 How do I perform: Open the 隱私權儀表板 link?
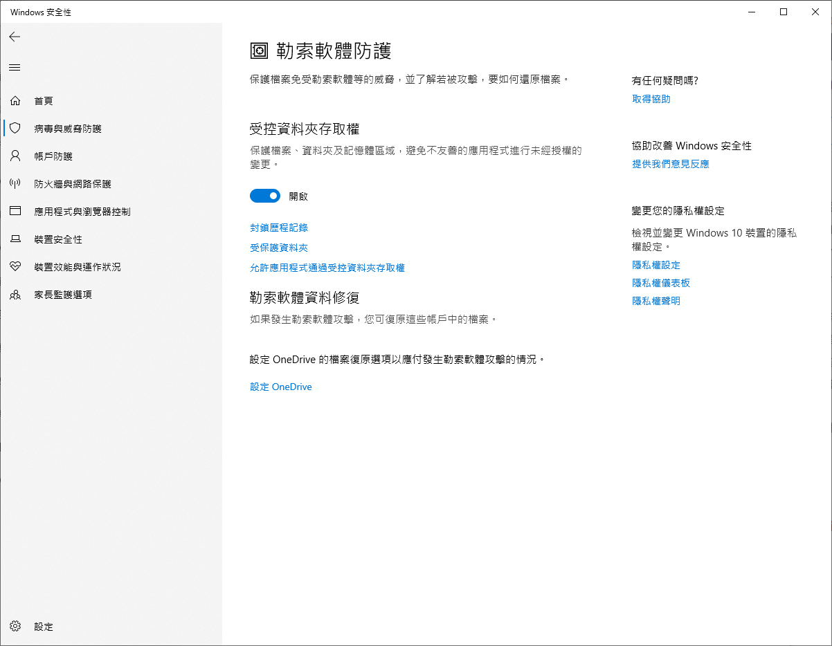coord(660,283)
